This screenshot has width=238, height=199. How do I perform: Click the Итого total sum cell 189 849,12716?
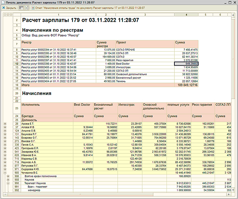(x=186, y=85)
